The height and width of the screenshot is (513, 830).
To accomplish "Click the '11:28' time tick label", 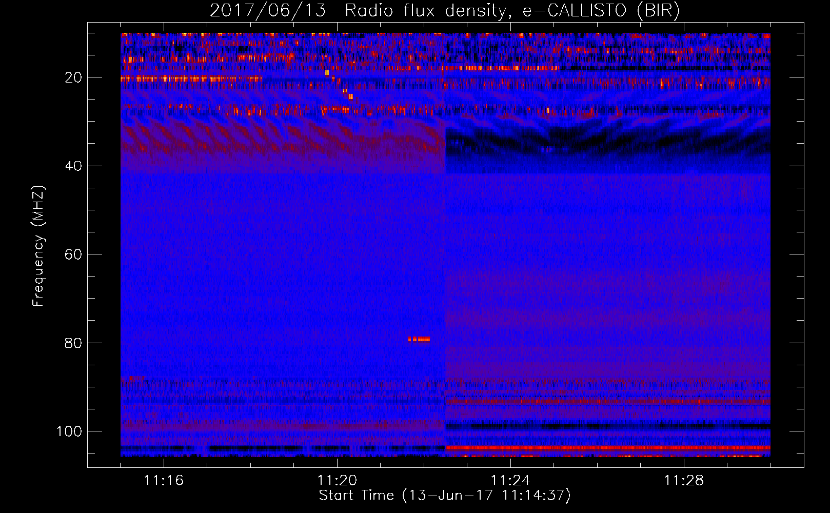I will tap(684, 481).
